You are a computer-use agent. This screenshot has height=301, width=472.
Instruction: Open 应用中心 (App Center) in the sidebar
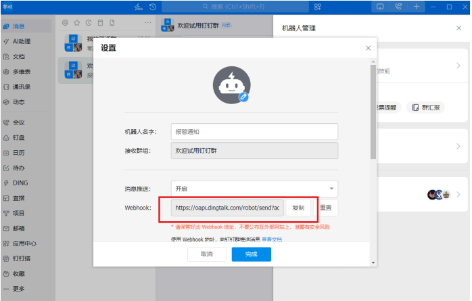[23, 243]
